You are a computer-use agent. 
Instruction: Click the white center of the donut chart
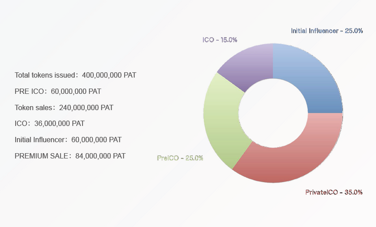coord(273,113)
